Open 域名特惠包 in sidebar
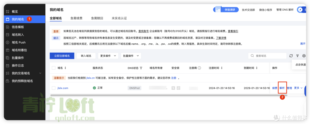The image size is (310, 124). tap(19, 50)
